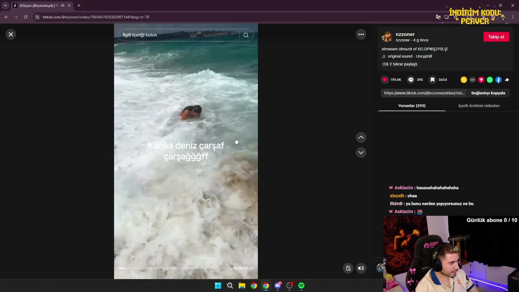Open OBS Studio from the taskbar
This screenshot has width=519, height=292.
coord(290,286)
